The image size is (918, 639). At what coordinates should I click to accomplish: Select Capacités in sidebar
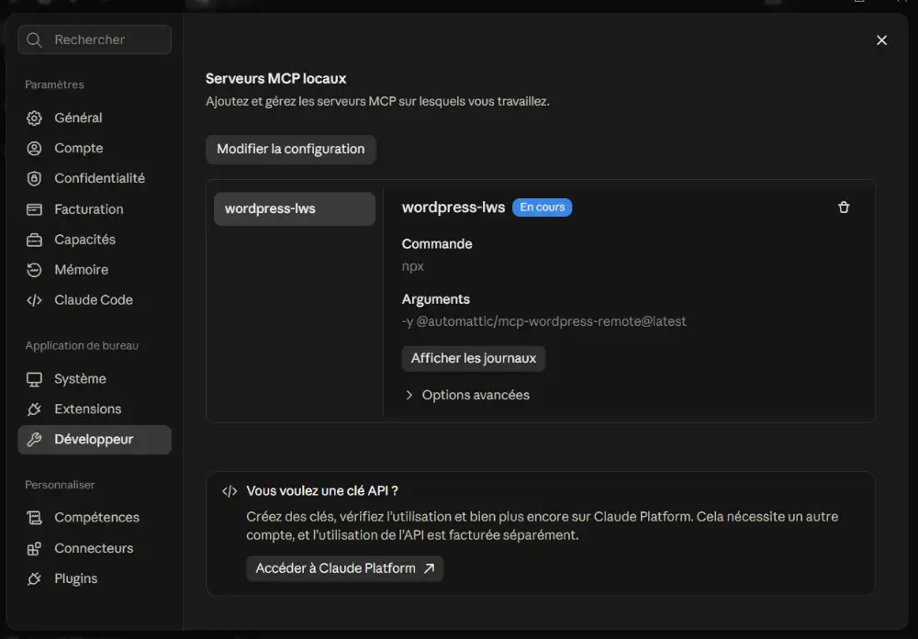[x=95, y=240]
